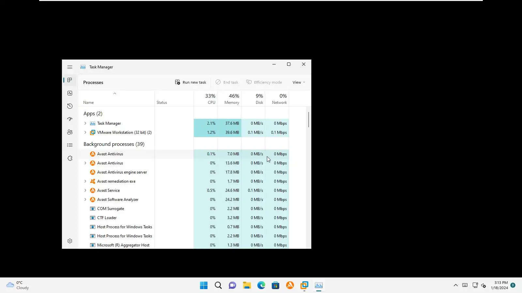Open the App history page
The width and height of the screenshot is (522, 293).
[x=70, y=106]
